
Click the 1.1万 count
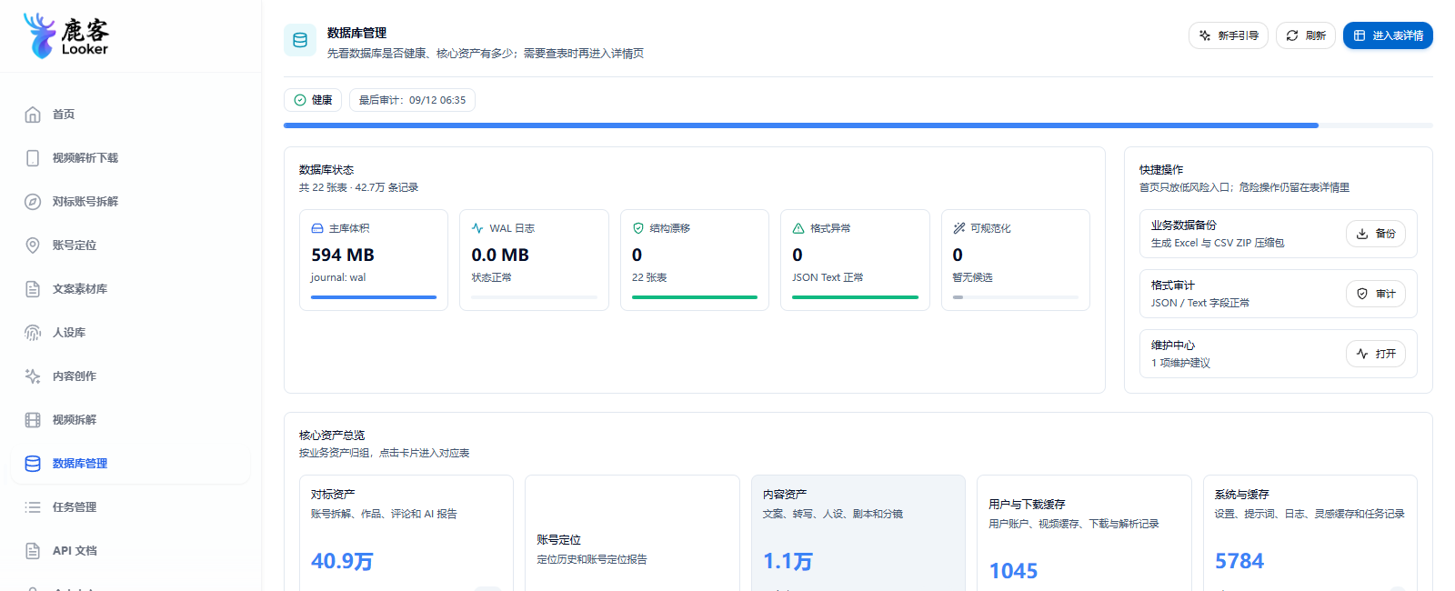pos(788,562)
